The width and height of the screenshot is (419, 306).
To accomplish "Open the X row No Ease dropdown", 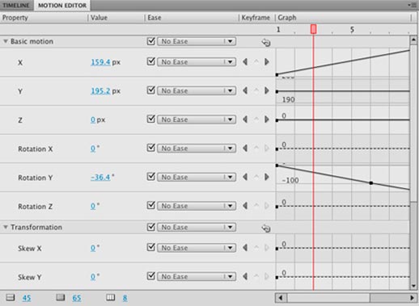I will pos(197,62).
